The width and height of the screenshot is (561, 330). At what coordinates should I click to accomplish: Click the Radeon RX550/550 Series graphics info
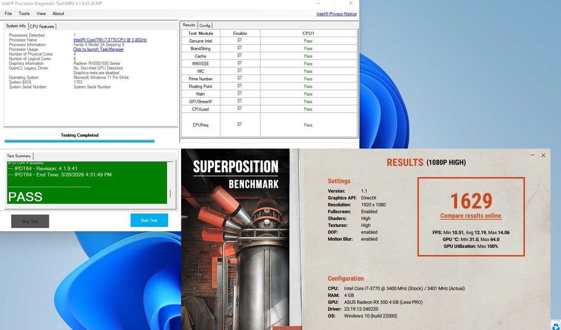pyautogui.click(x=96, y=63)
